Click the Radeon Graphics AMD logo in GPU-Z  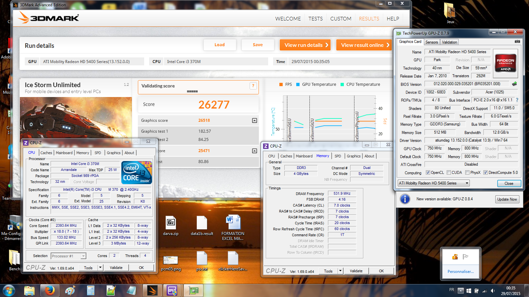coord(505,63)
